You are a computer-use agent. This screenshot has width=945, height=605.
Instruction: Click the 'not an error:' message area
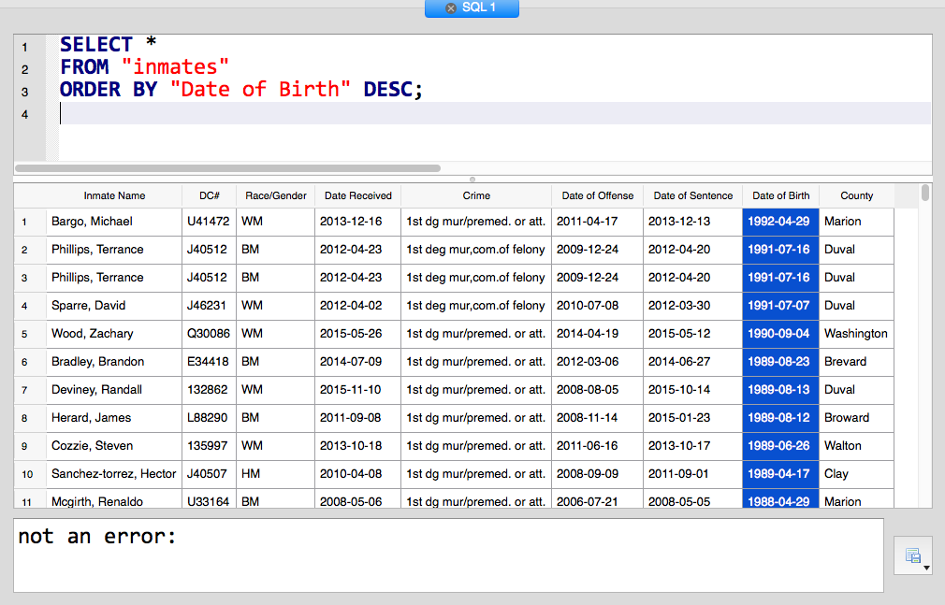(x=448, y=555)
